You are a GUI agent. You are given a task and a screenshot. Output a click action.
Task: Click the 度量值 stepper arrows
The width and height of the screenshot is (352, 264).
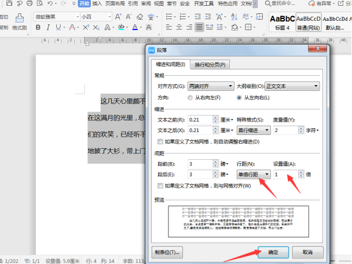[301, 130]
